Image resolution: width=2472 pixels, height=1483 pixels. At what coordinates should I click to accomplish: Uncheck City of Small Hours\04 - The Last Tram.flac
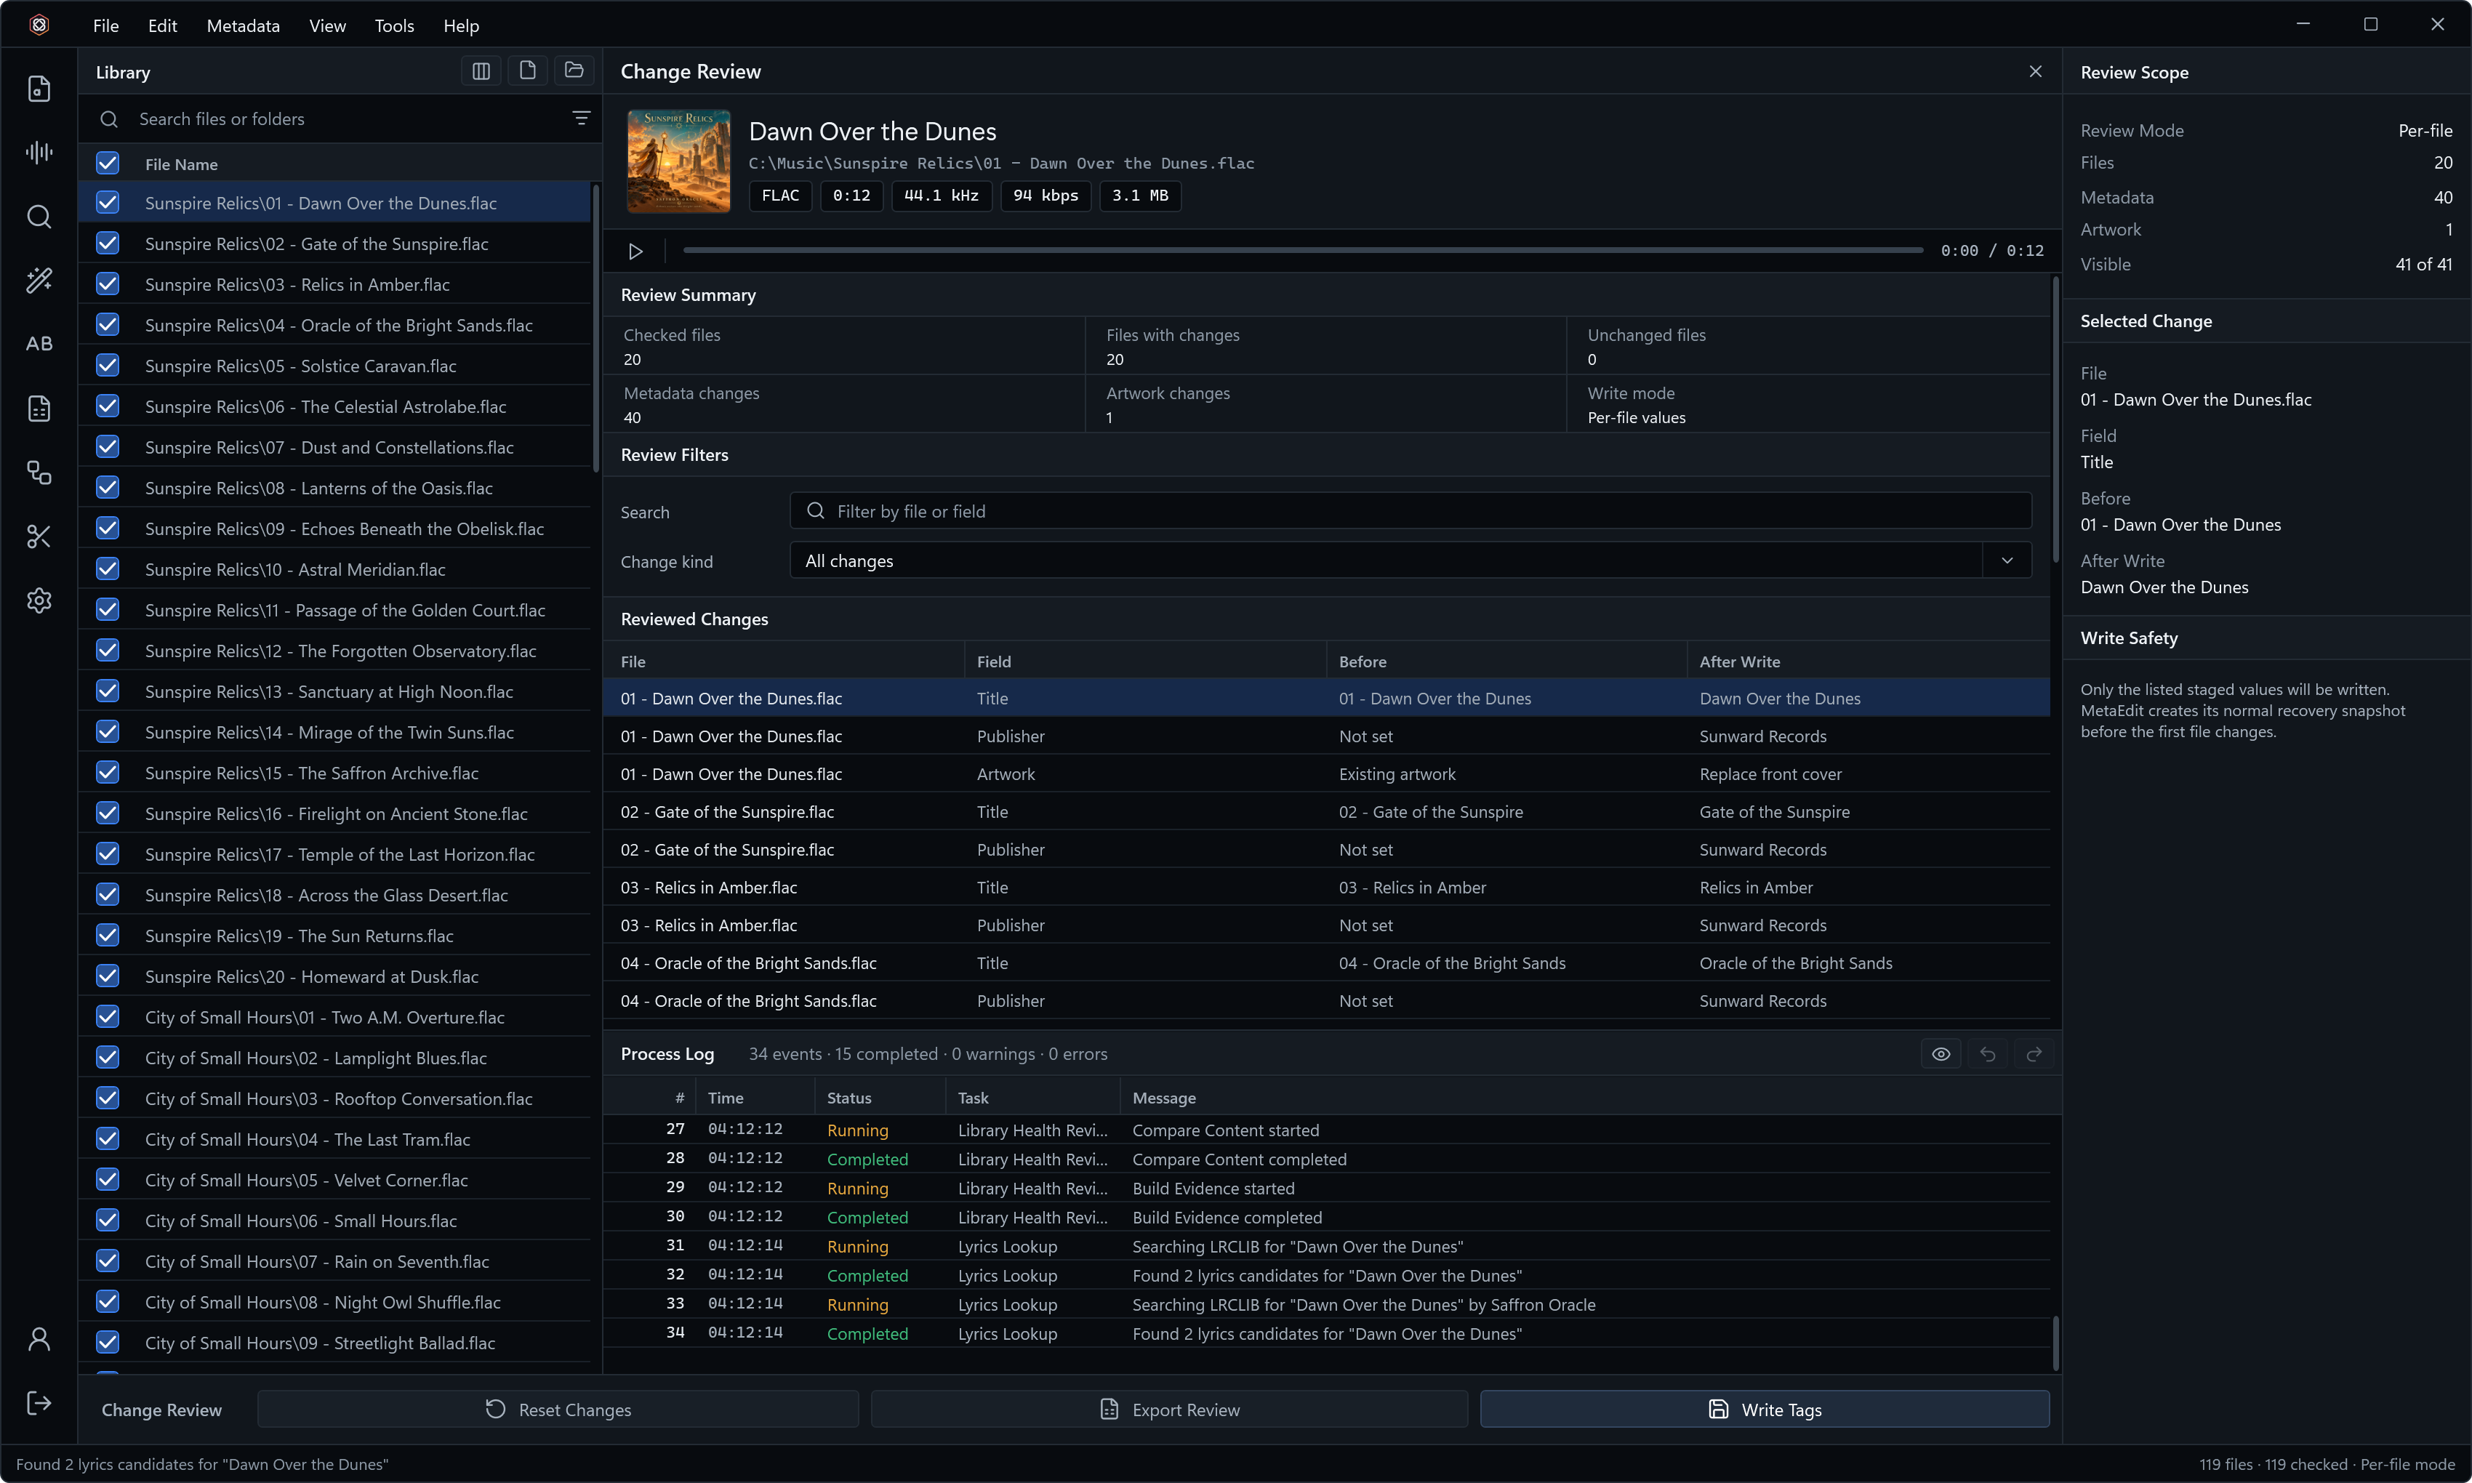[108, 1139]
